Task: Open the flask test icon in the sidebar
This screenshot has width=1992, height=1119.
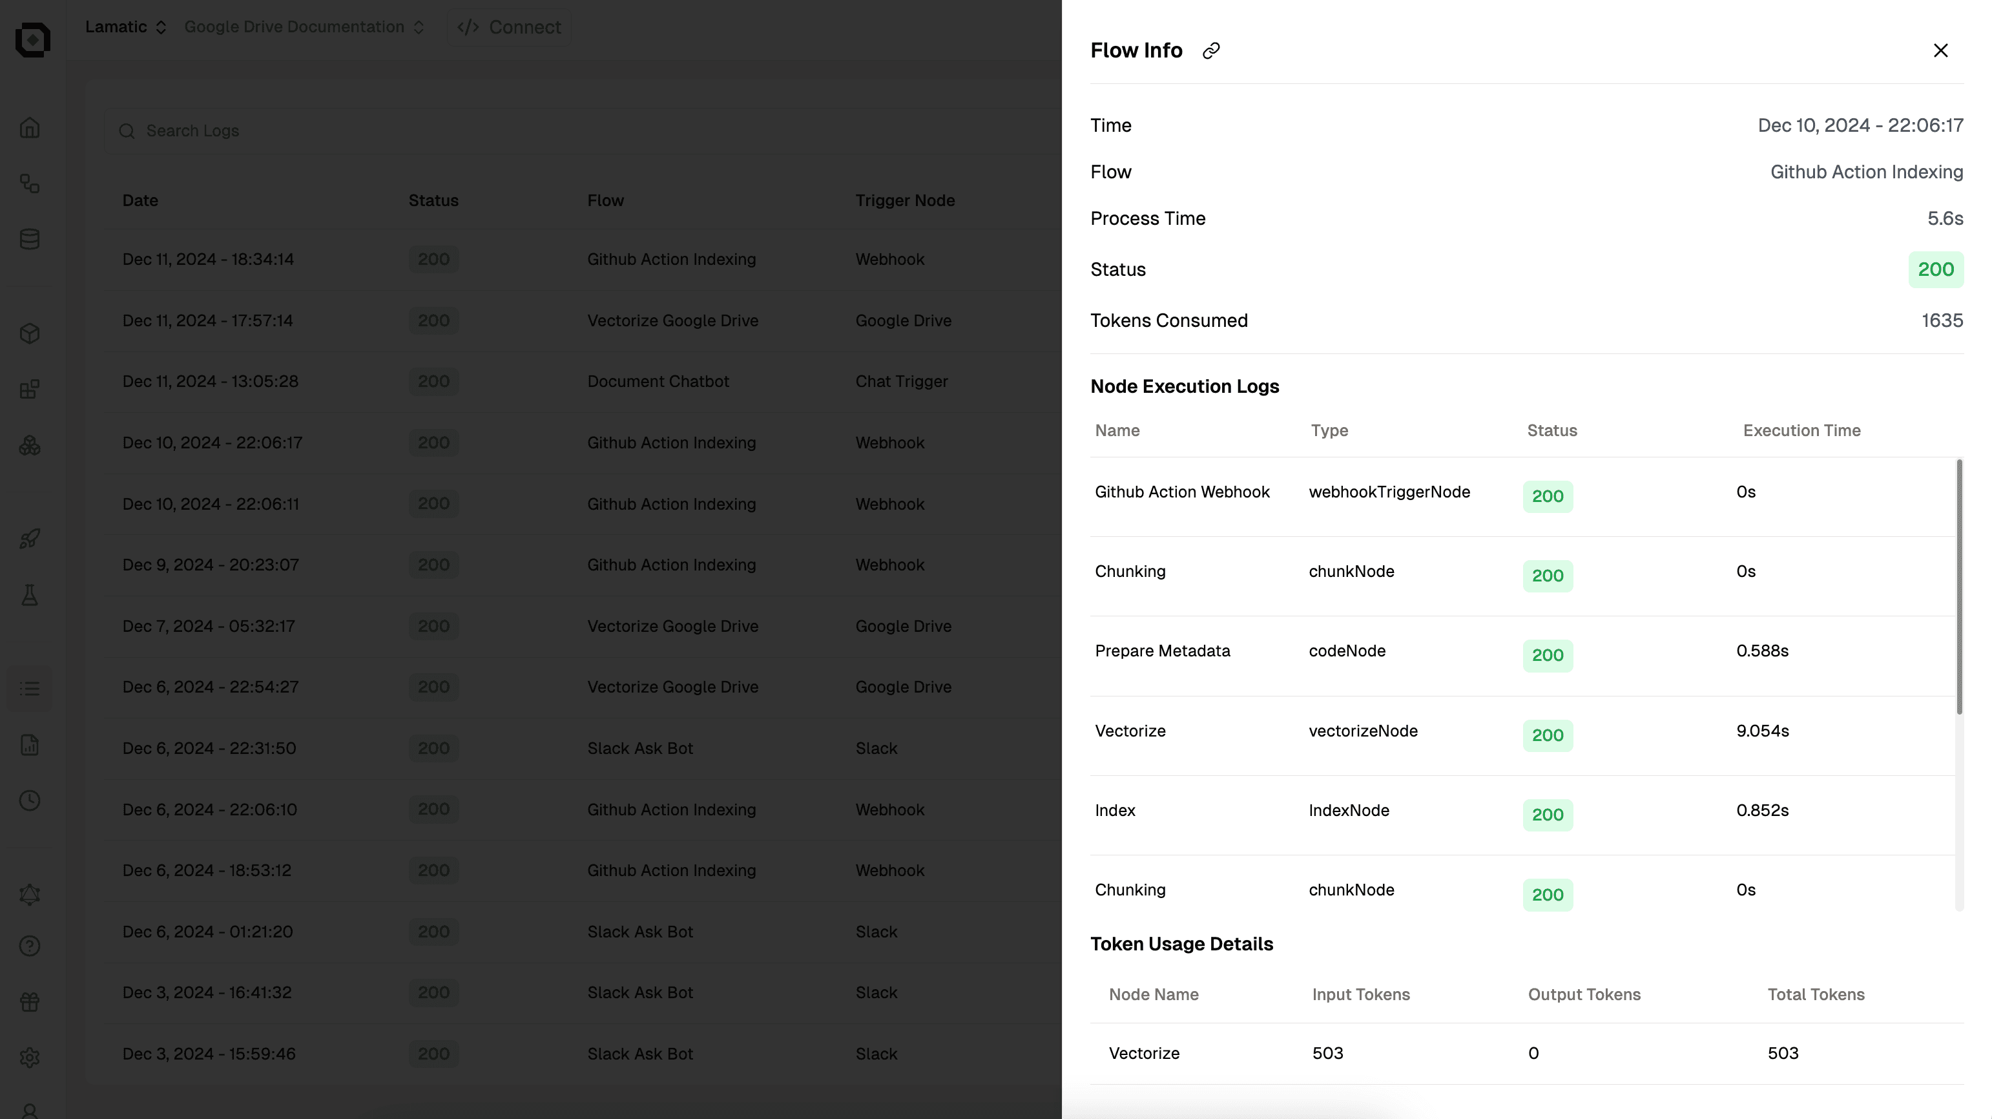Action: 29,594
